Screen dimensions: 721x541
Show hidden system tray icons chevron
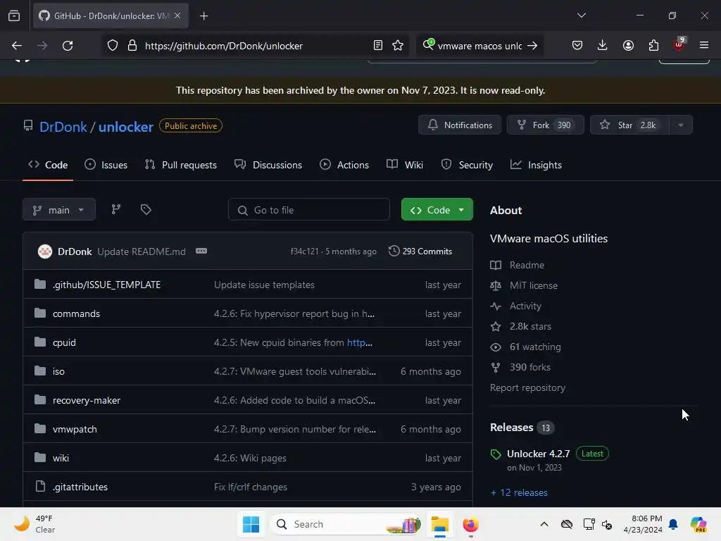544,524
